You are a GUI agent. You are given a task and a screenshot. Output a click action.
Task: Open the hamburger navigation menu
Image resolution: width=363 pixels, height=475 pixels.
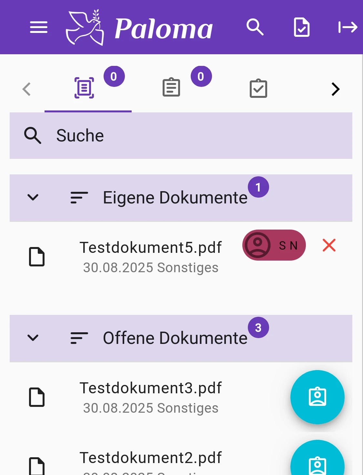[39, 27]
